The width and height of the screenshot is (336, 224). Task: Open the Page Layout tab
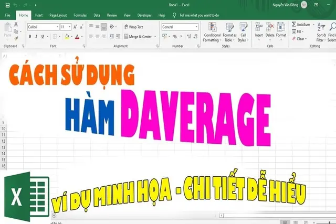click(x=58, y=15)
